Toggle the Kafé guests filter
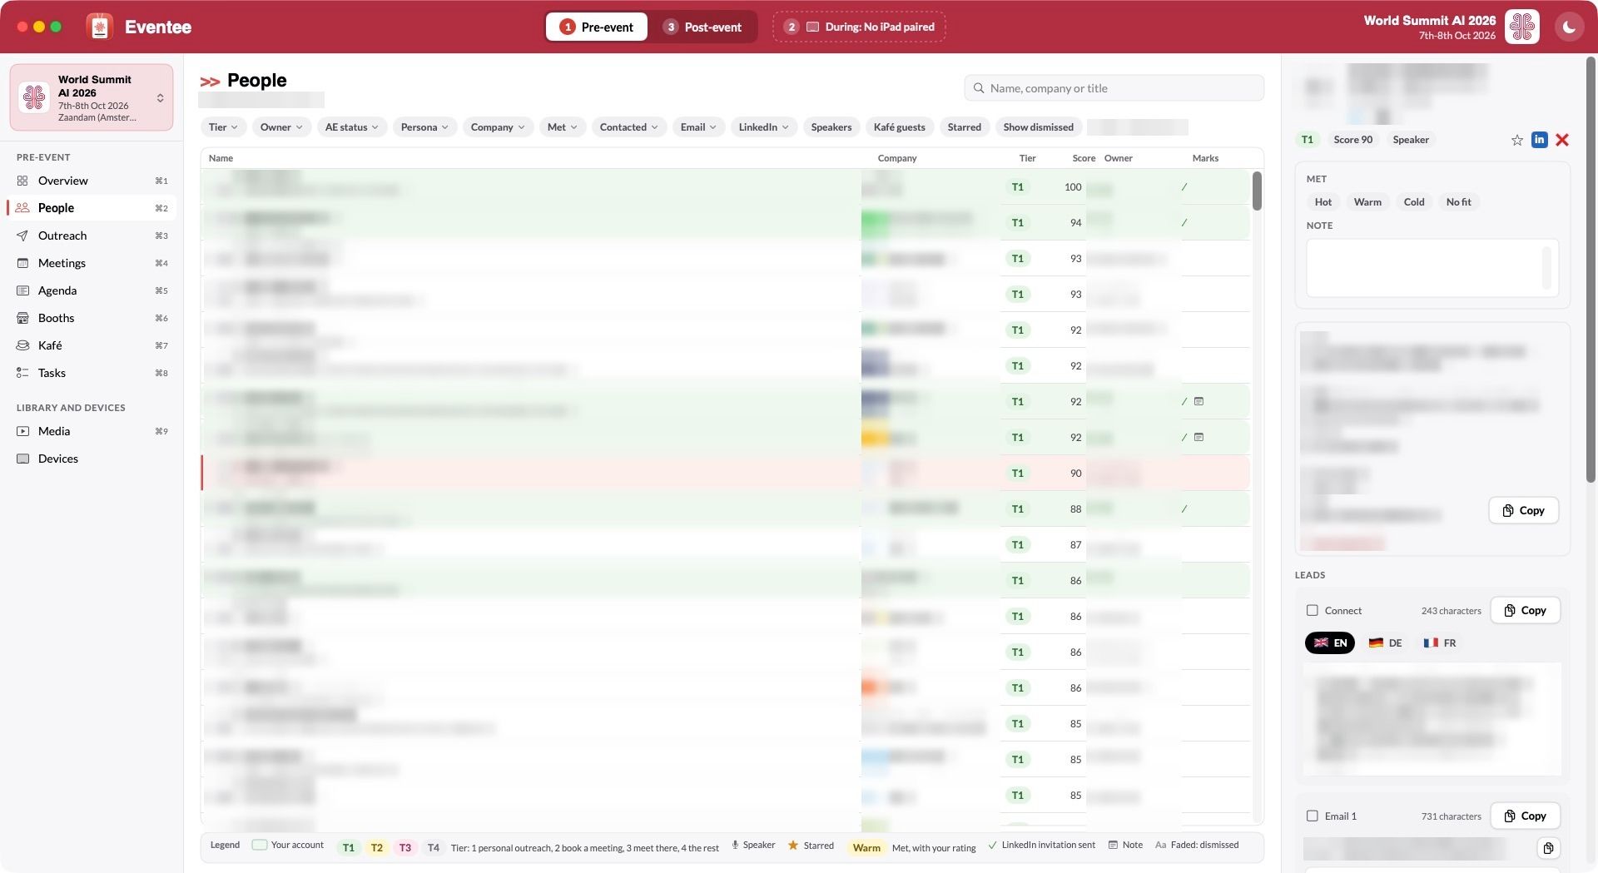Screen dimensions: 1598x873 tap(899, 127)
